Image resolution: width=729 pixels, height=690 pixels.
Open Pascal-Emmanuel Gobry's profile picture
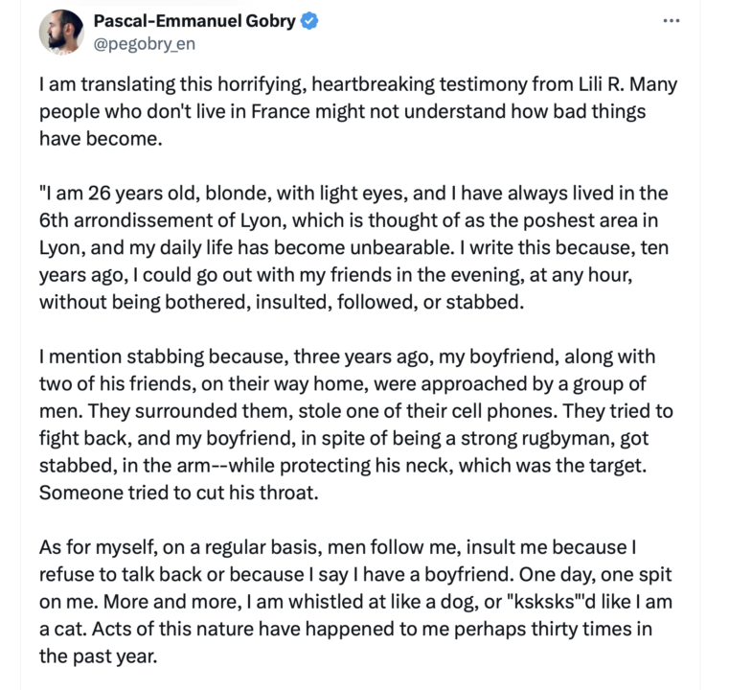click(x=59, y=34)
